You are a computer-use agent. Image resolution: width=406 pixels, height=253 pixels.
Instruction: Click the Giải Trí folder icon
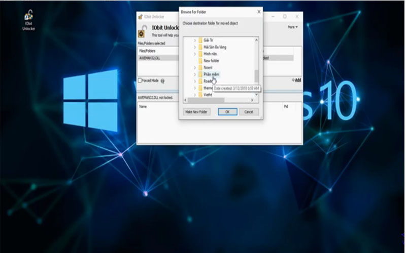coord(200,40)
